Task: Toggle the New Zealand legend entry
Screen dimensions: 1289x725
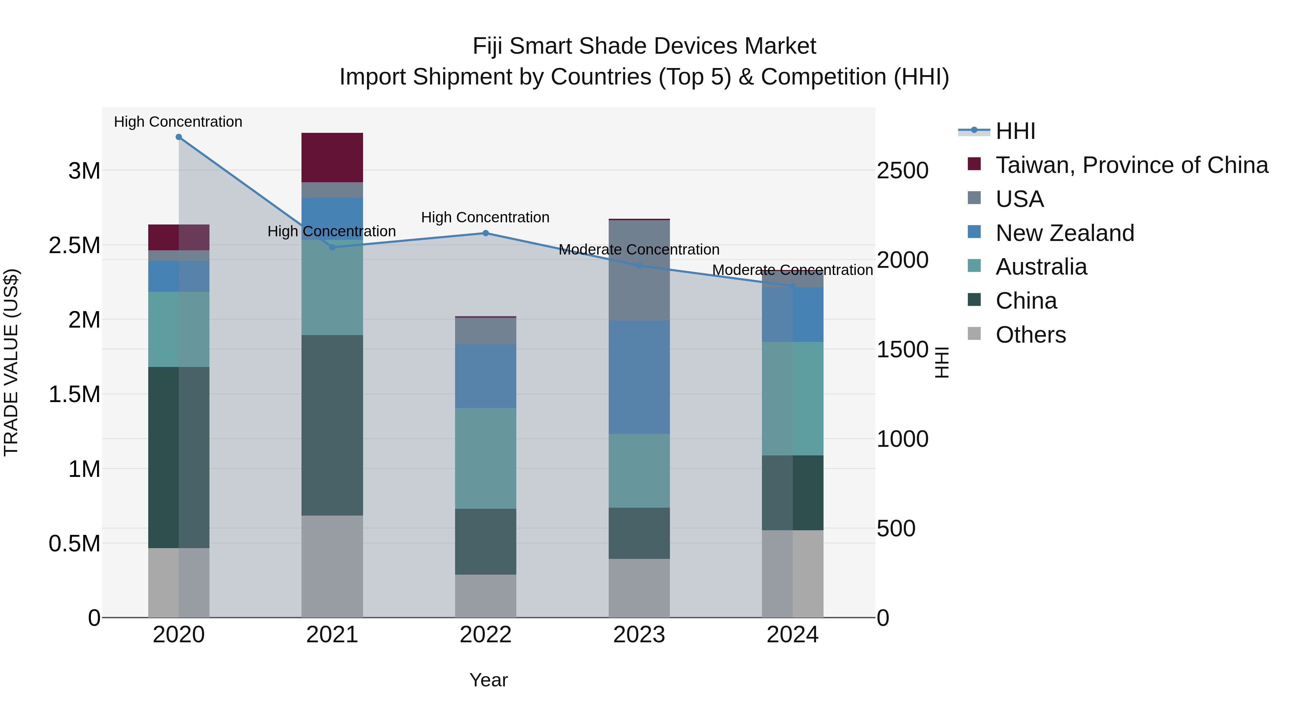Action: tap(1051, 233)
